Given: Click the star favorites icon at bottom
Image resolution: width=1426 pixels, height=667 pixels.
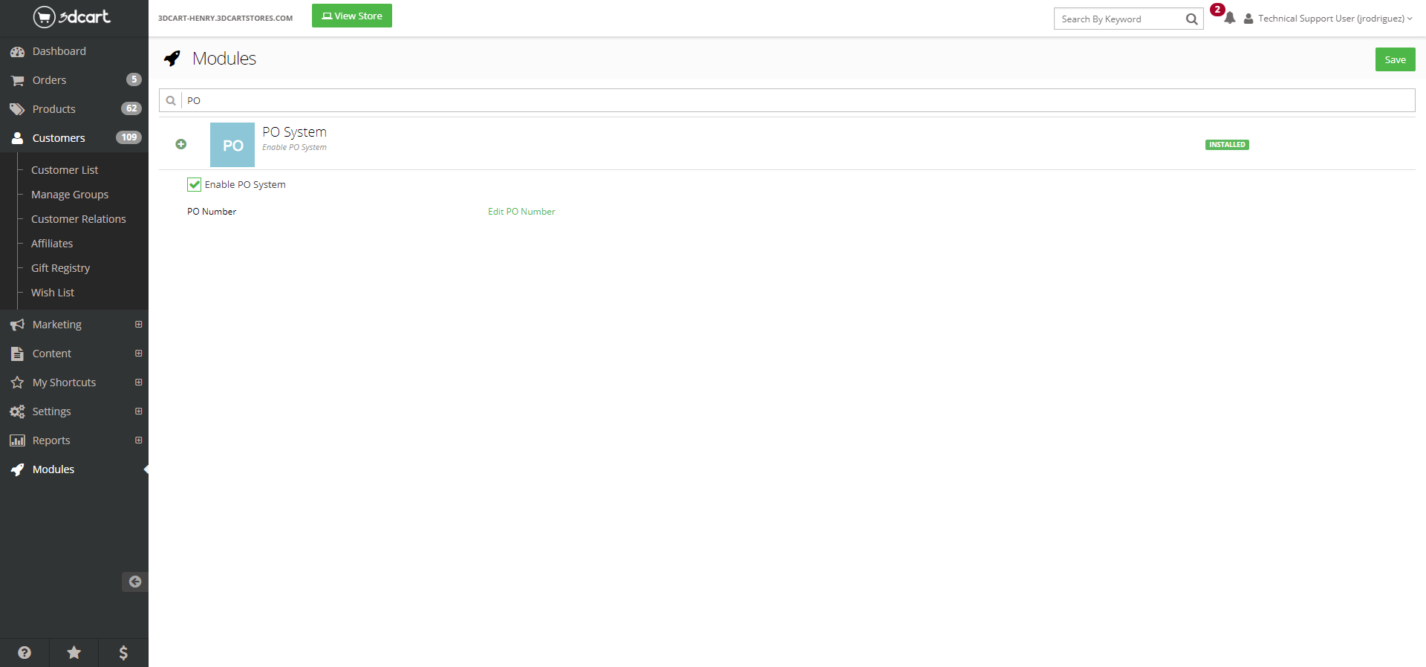Looking at the screenshot, I should tap(74, 652).
